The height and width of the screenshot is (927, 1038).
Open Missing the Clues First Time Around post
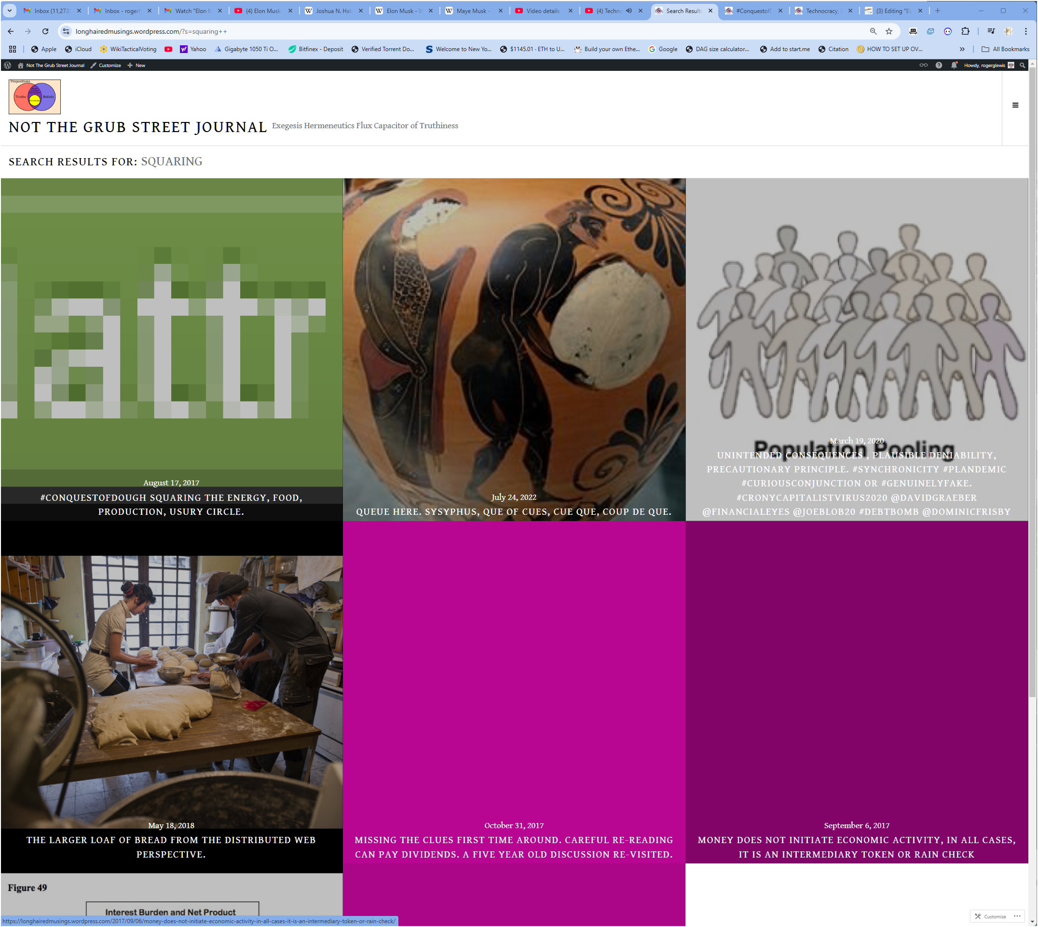coord(514,847)
